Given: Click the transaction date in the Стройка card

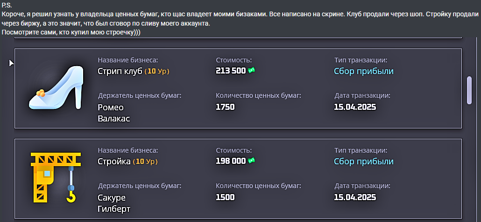Looking at the screenshot, I should point(355,197).
